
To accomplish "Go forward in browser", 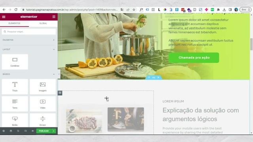I will (10, 9).
